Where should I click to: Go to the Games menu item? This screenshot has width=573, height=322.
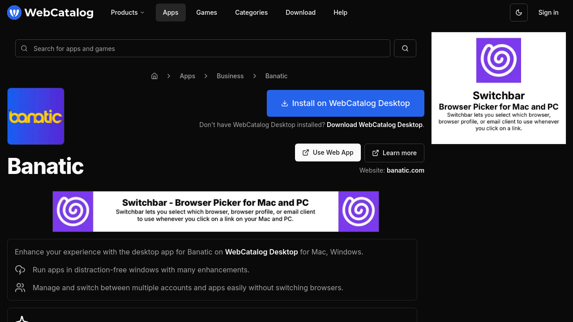point(206,13)
